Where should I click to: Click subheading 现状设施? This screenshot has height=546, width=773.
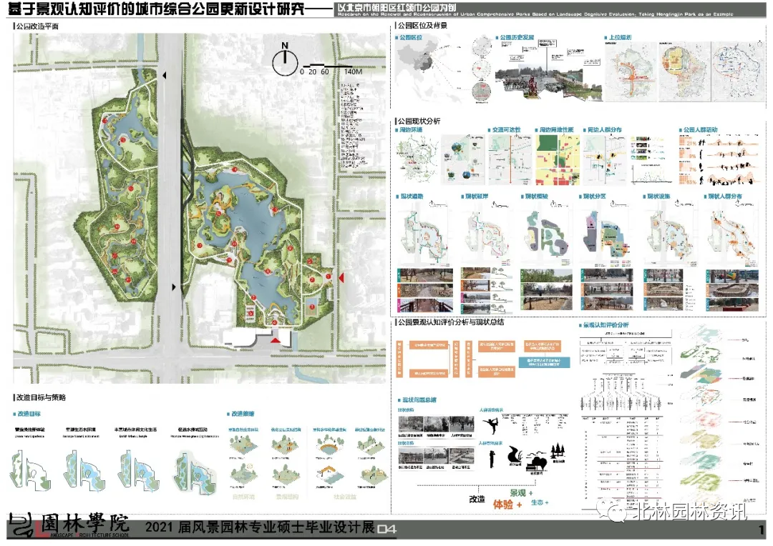click(x=658, y=197)
